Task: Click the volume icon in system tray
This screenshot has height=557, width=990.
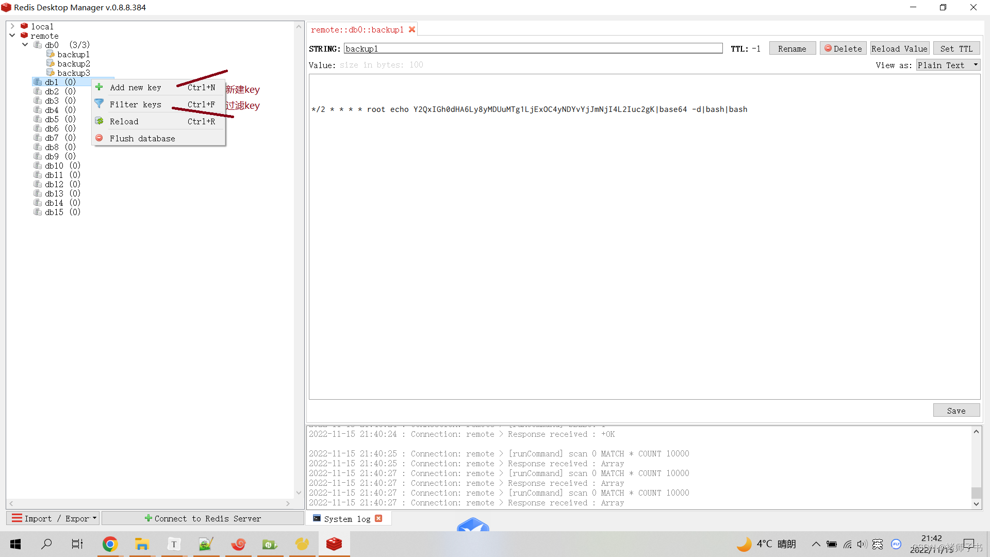Action: coord(862,544)
